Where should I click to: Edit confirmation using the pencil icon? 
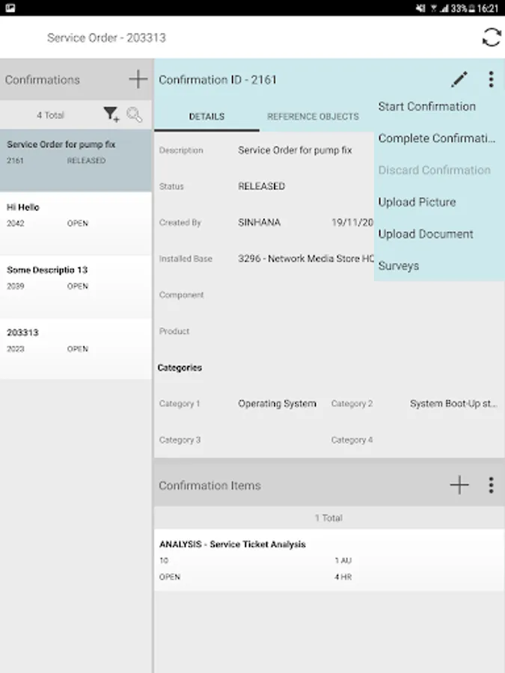pos(459,79)
